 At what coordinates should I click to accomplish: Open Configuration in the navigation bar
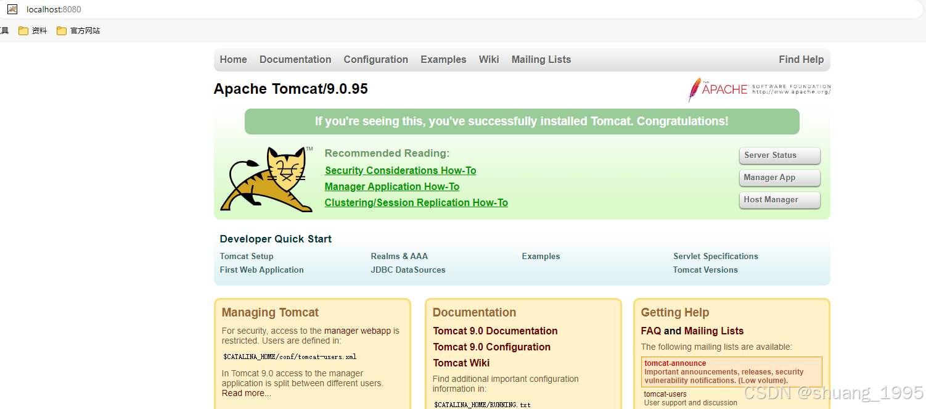point(375,59)
